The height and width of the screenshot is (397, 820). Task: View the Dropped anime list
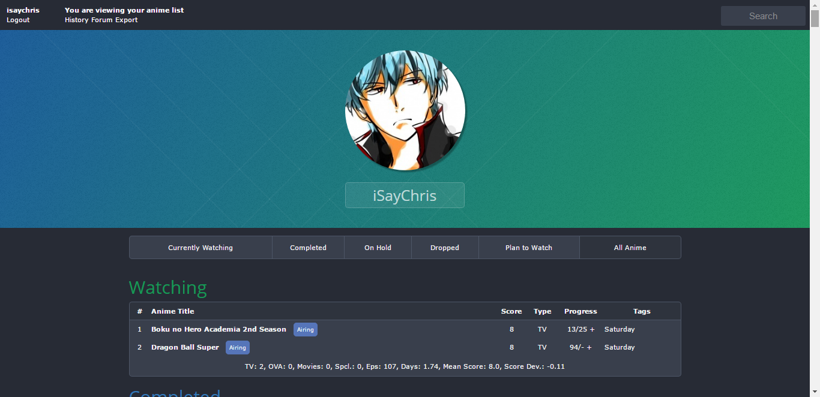444,247
